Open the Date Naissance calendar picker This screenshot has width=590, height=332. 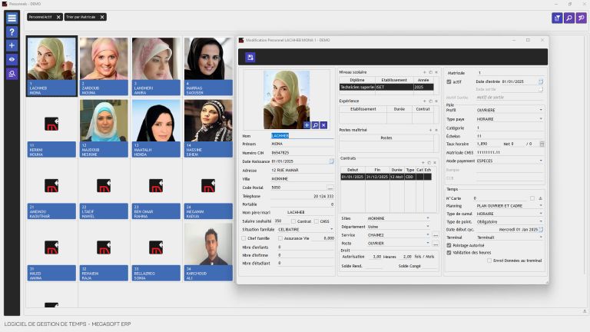pos(332,161)
